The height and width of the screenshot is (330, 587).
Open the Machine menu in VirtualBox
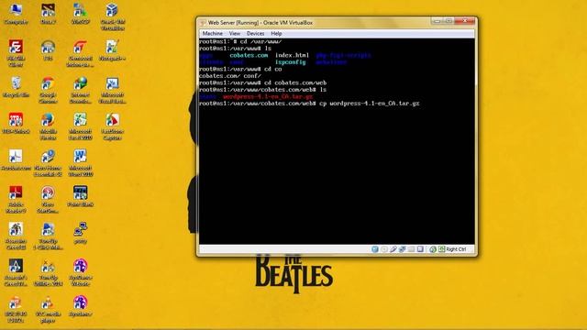[x=212, y=33]
